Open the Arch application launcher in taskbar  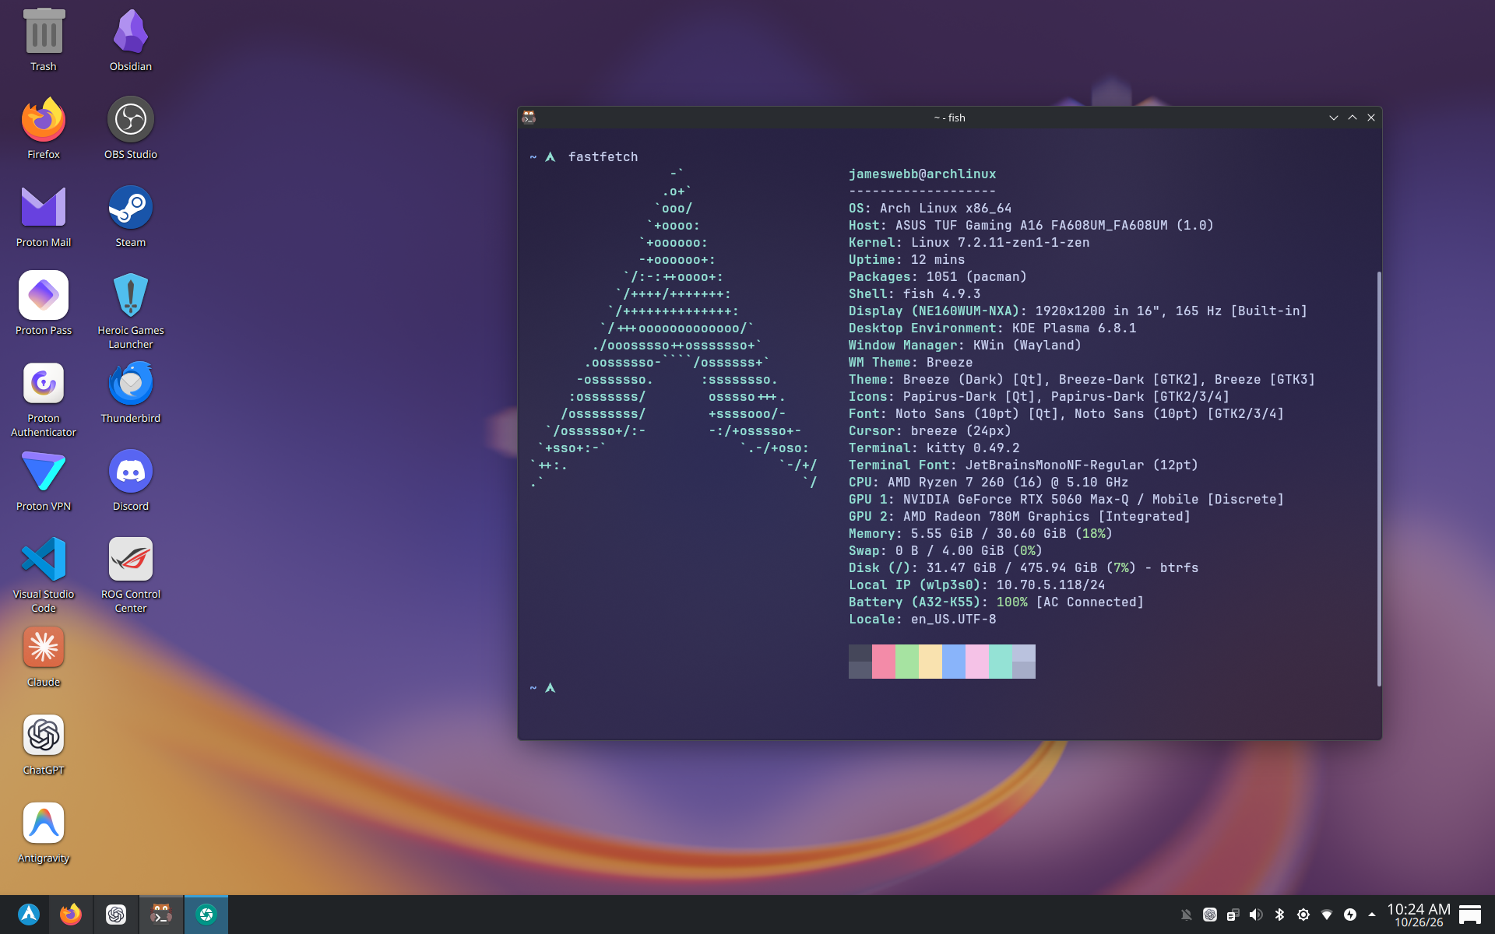pos(29,915)
